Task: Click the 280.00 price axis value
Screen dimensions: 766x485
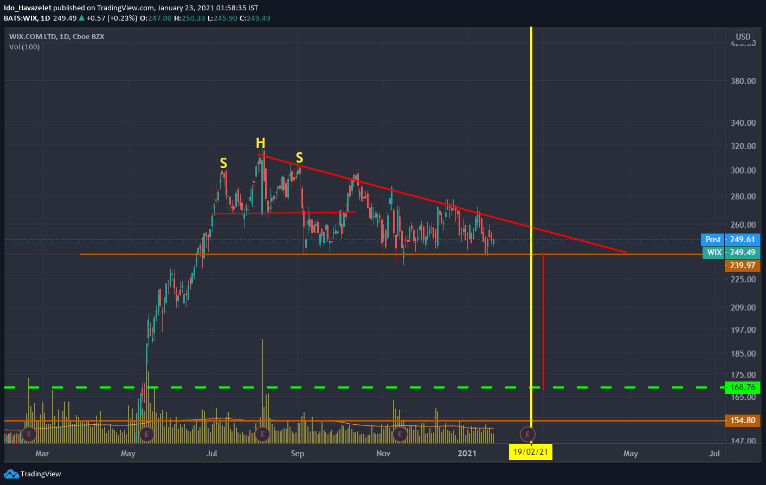Action: tap(743, 197)
